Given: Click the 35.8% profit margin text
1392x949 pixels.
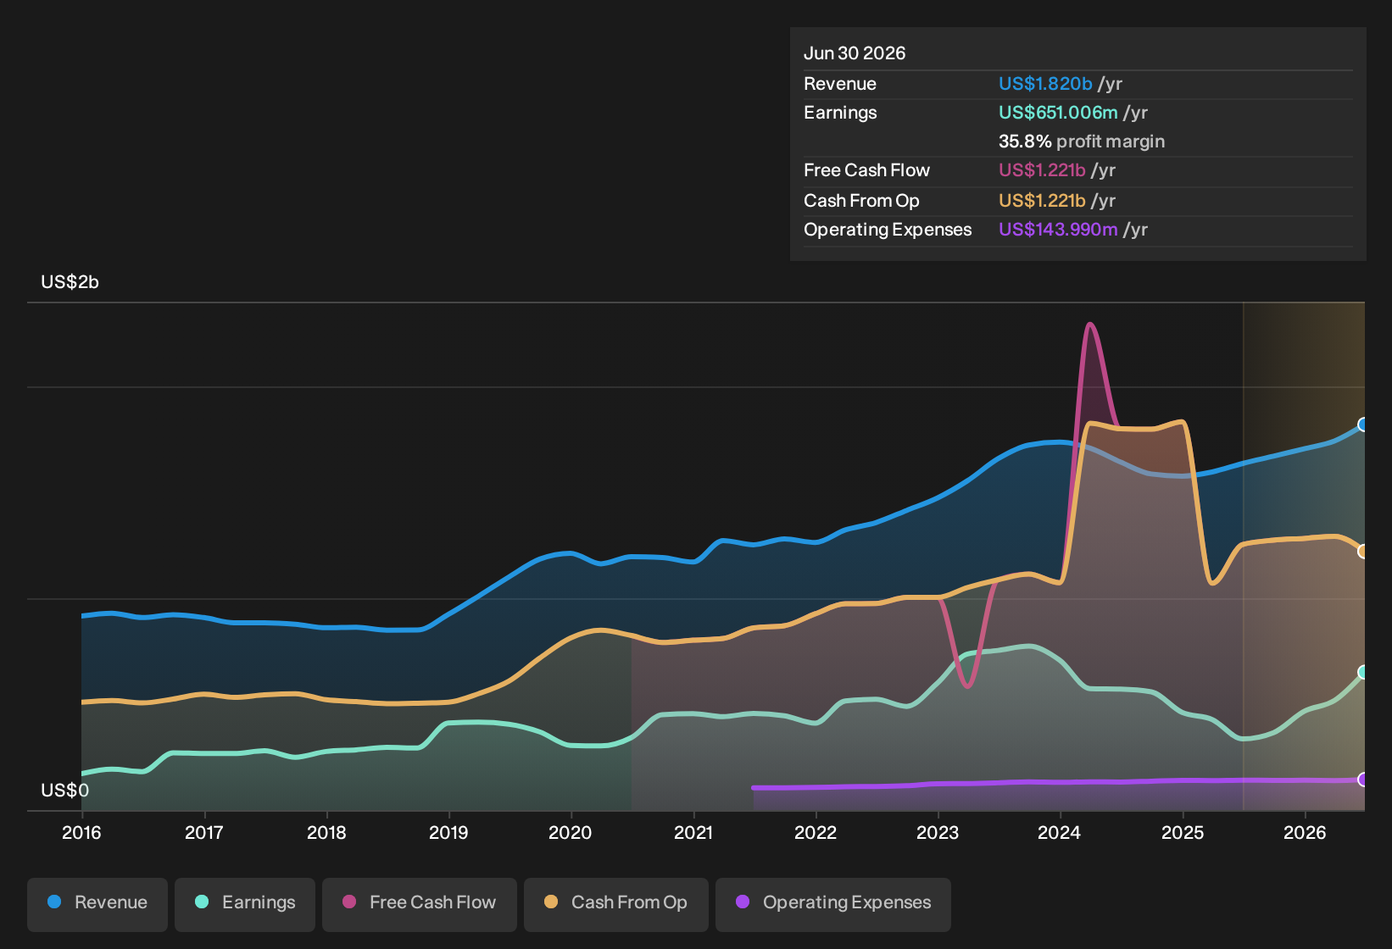Looking at the screenshot, I should pos(1082,142).
